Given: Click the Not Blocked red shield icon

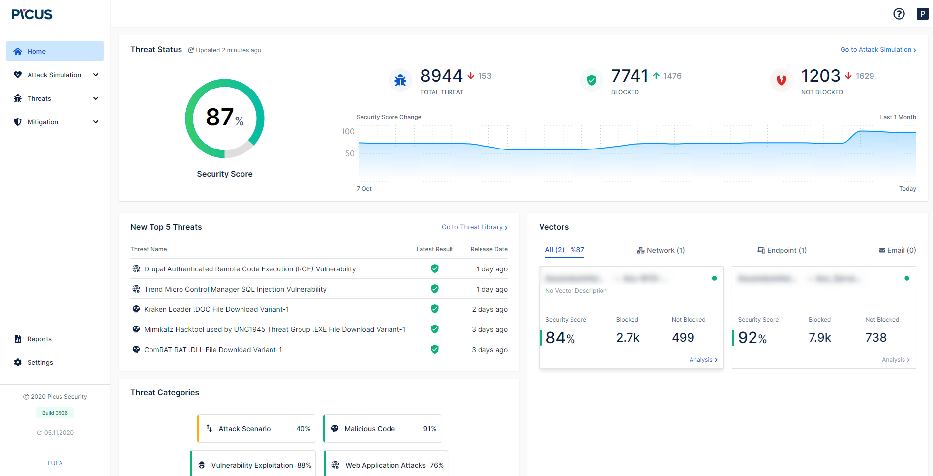Looking at the screenshot, I should pyautogui.click(x=781, y=80).
